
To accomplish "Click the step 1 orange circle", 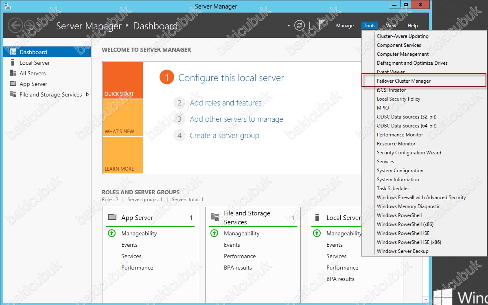I will [167, 77].
